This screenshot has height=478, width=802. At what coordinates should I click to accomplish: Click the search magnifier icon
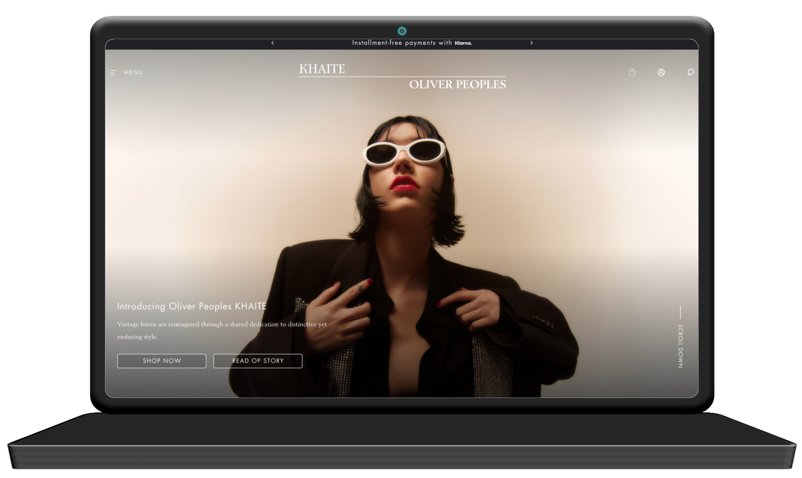coord(690,72)
